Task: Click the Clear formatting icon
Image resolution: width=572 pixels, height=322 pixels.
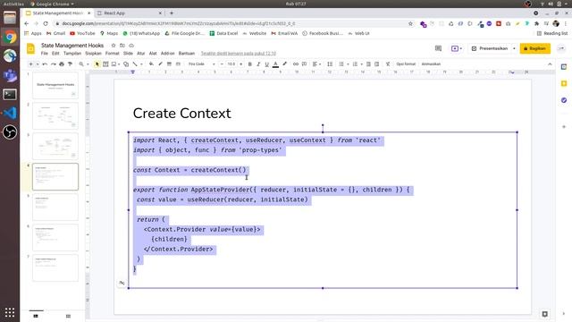Action: point(388,64)
